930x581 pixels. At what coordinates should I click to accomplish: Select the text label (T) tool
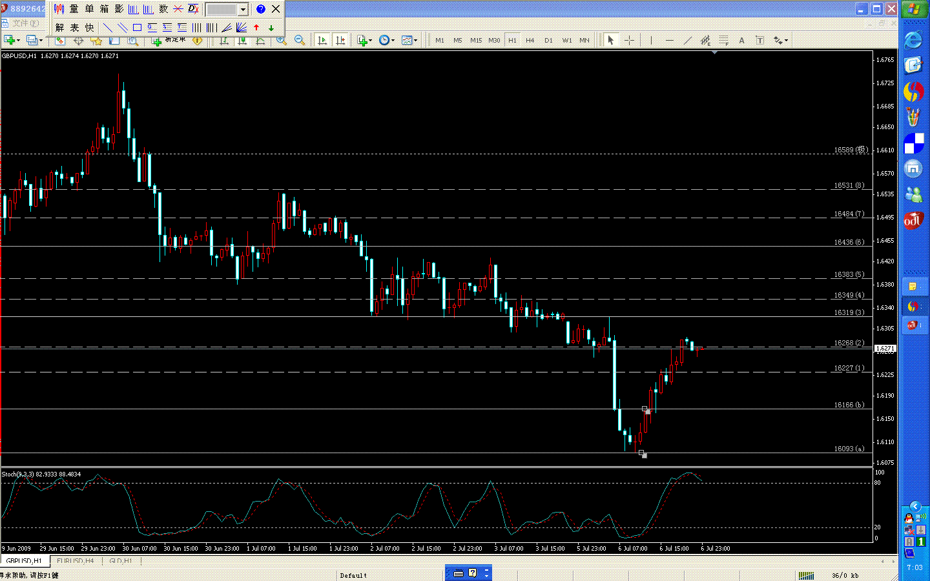pyautogui.click(x=759, y=40)
